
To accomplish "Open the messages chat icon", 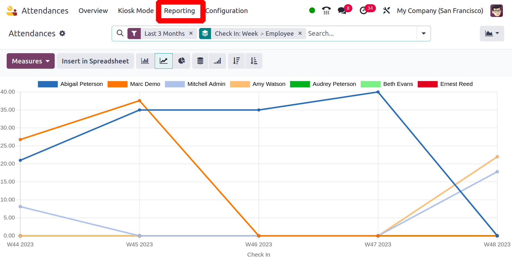I will point(342,11).
